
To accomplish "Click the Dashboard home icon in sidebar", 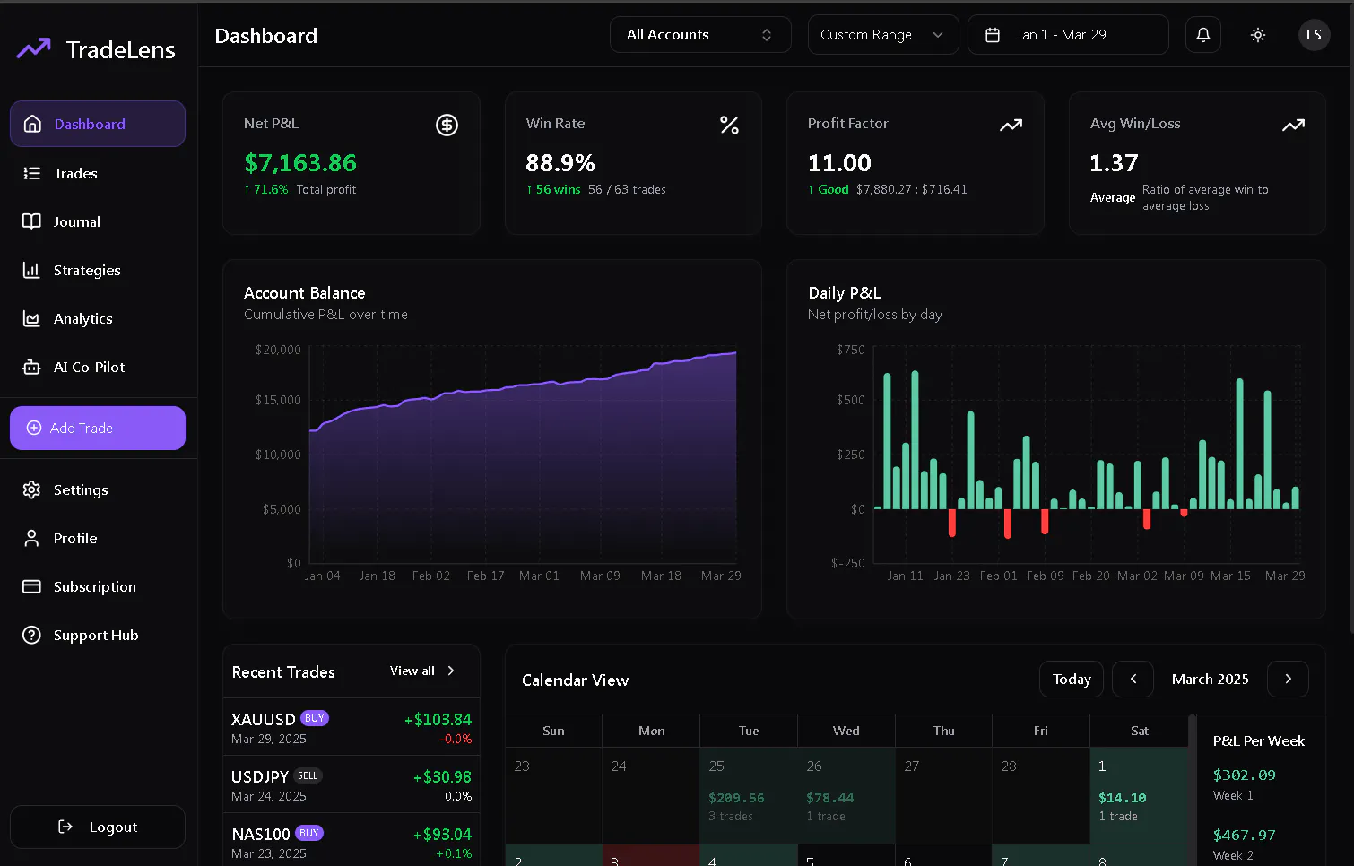I will (x=32, y=124).
